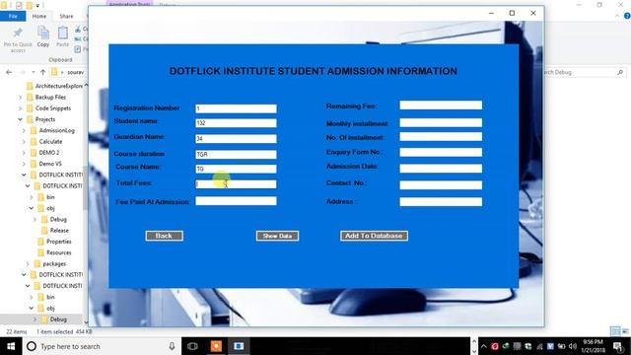Screen dimensions: 631x355
Task: Click battery icon in system tray
Action: (561, 346)
